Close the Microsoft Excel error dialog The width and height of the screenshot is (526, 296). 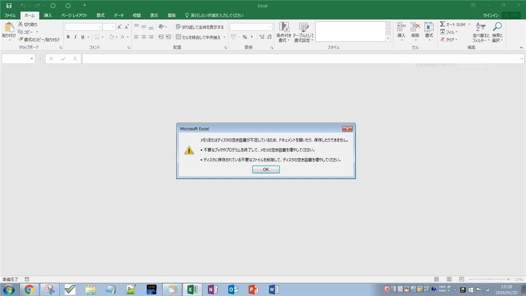[x=347, y=129]
